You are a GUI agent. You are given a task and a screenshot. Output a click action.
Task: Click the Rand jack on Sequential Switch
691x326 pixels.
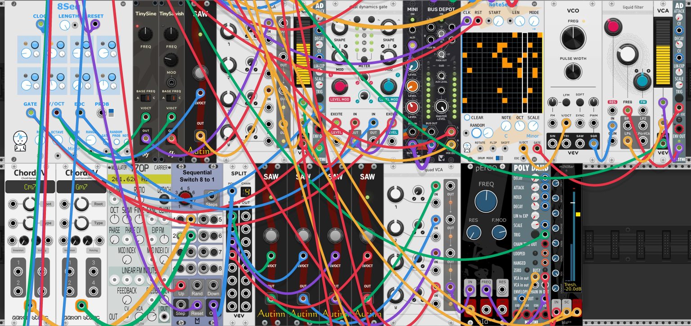tap(197, 285)
